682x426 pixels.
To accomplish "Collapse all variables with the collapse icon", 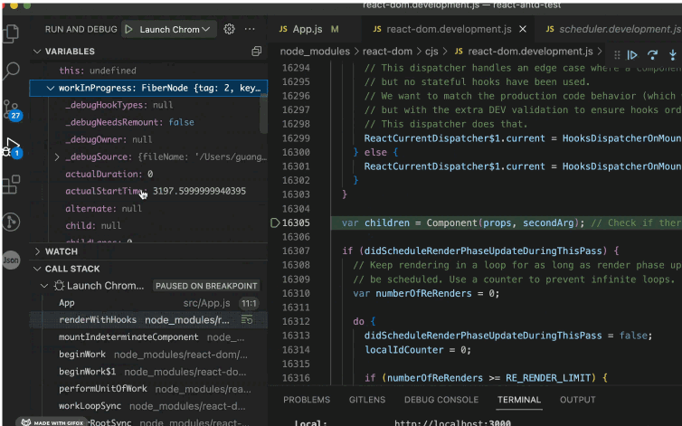I will 257,52.
